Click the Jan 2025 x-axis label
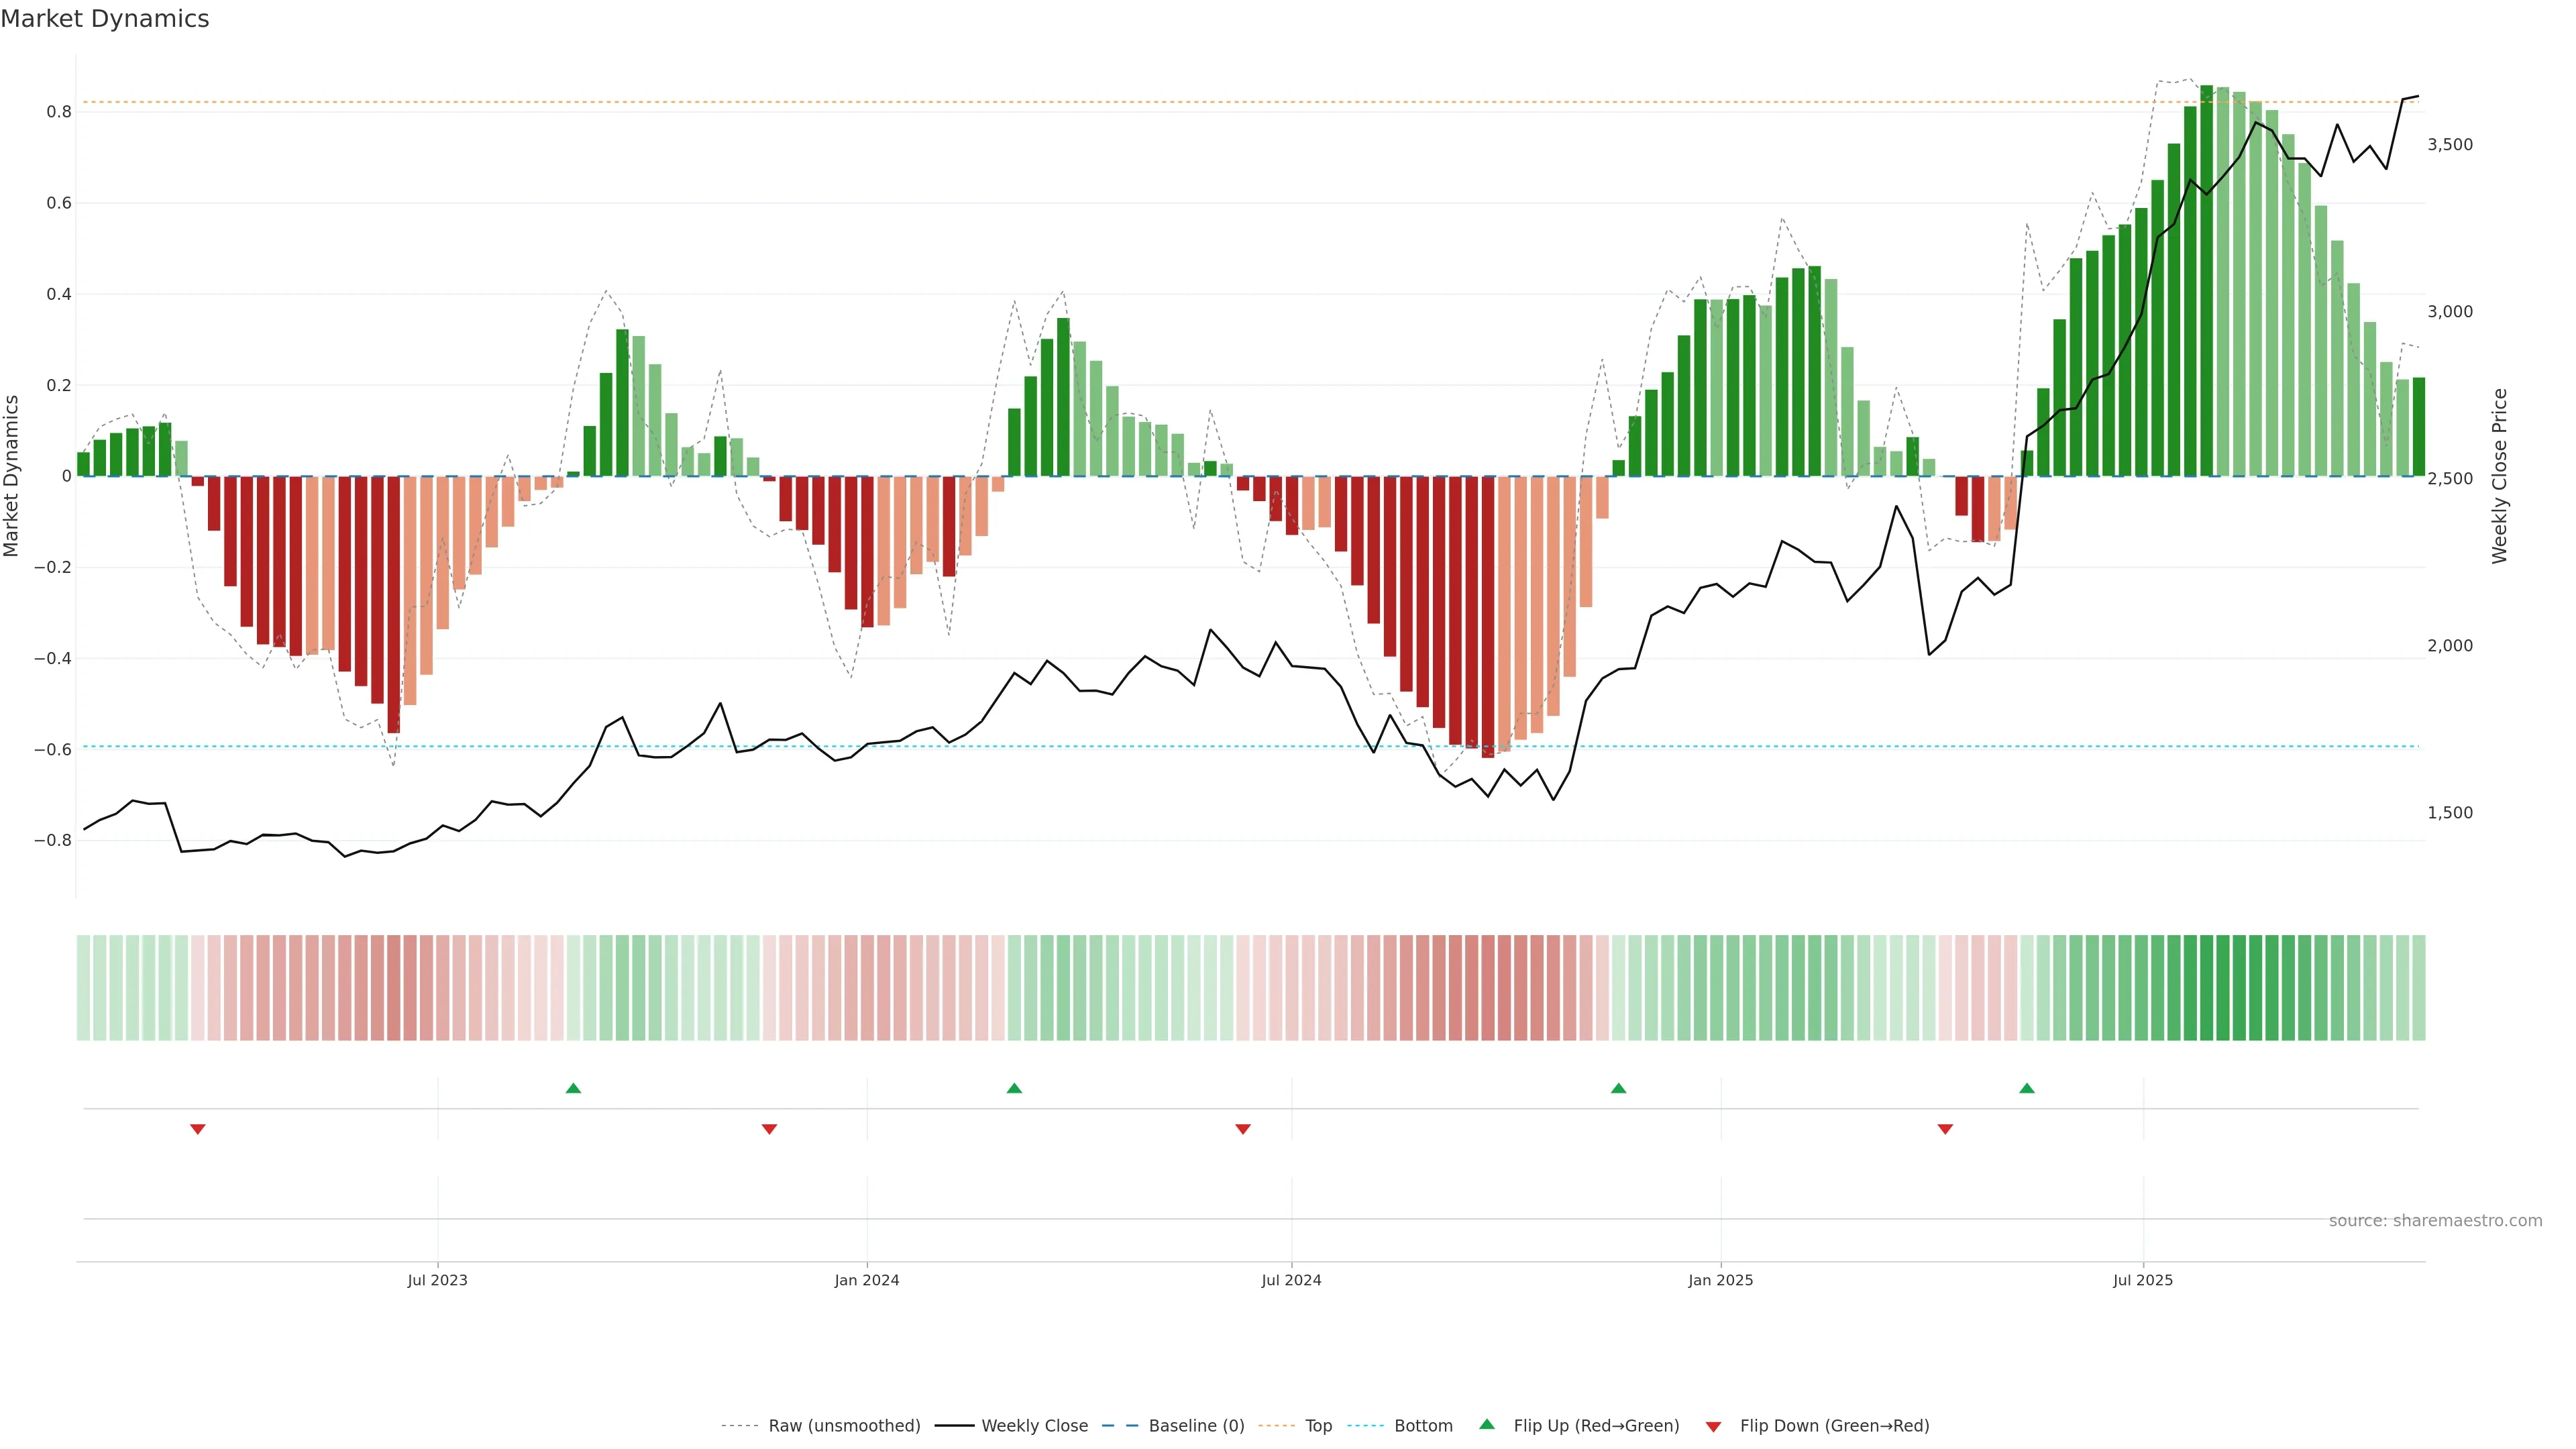Image resolution: width=2576 pixels, height=1449 pixels. [x=1720, y=1280]
